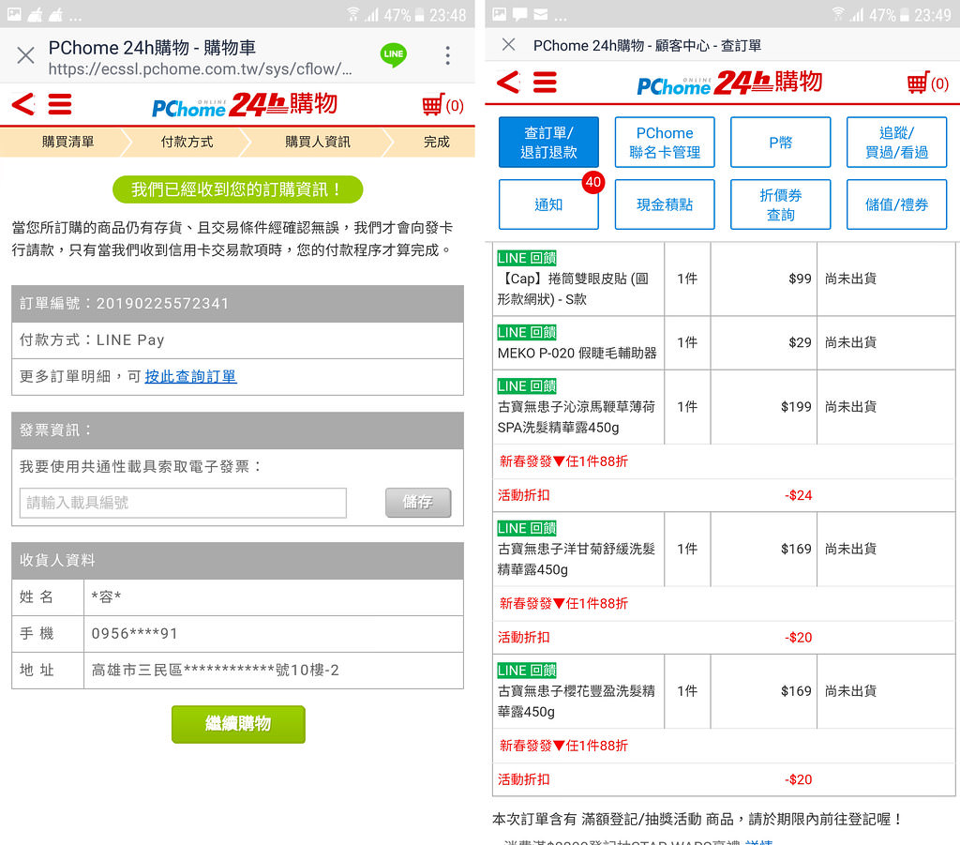Screen dimensions: 960x845
Task: Click the 按此查詢訂單 link
Action: click(190, 377)
